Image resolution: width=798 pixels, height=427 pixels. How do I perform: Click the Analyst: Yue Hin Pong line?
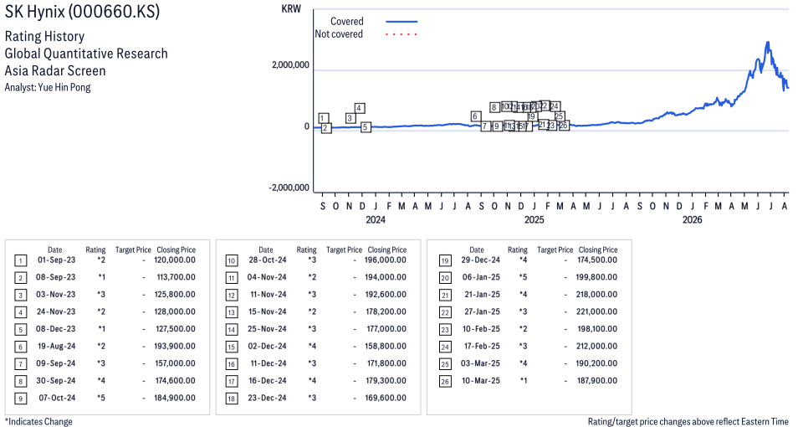[48, 87]
